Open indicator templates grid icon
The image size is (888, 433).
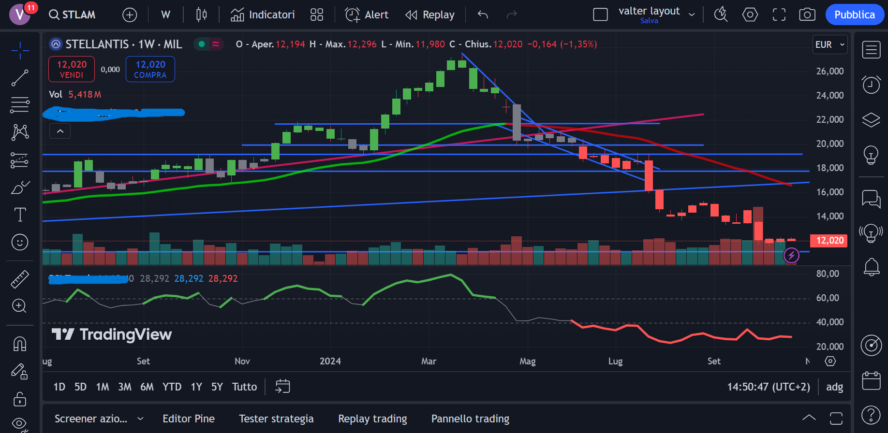317,14
